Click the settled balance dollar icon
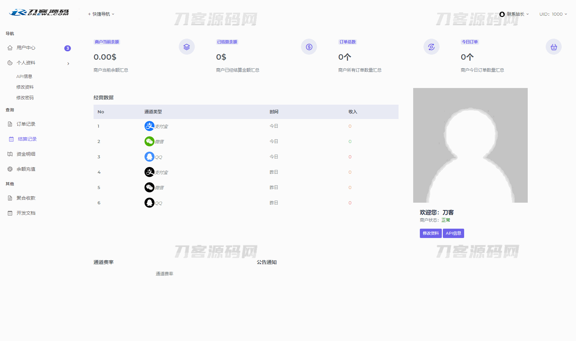This screenshot has height=341, width=576. (309, 47)
